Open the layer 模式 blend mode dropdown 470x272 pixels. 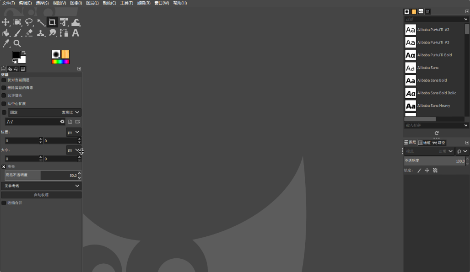point(429,151)
